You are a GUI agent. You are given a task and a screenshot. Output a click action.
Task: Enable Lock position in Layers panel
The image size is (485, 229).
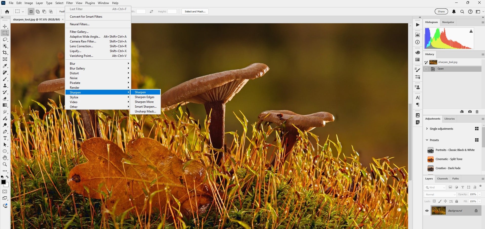[x=445, y=201]
